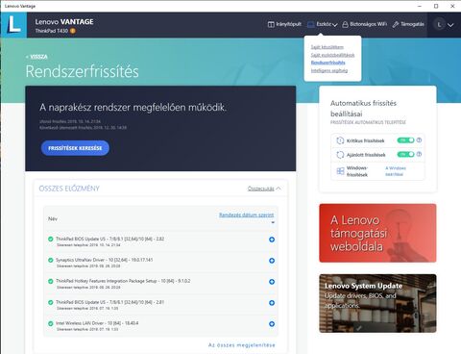Select the second Eszköz dropdown entry
The image size is (461, 354).
(332, 55)
